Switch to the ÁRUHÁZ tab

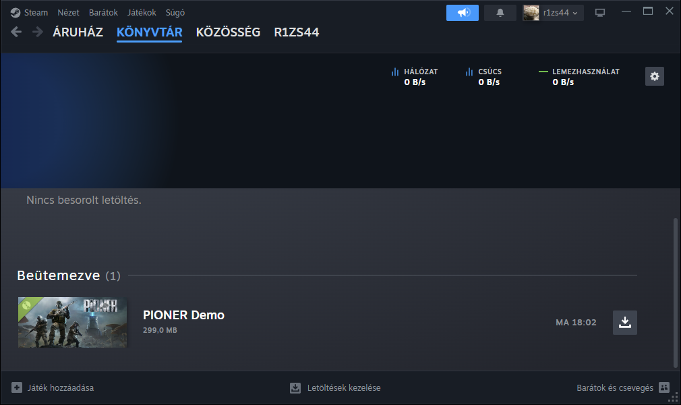pos(78,32)
